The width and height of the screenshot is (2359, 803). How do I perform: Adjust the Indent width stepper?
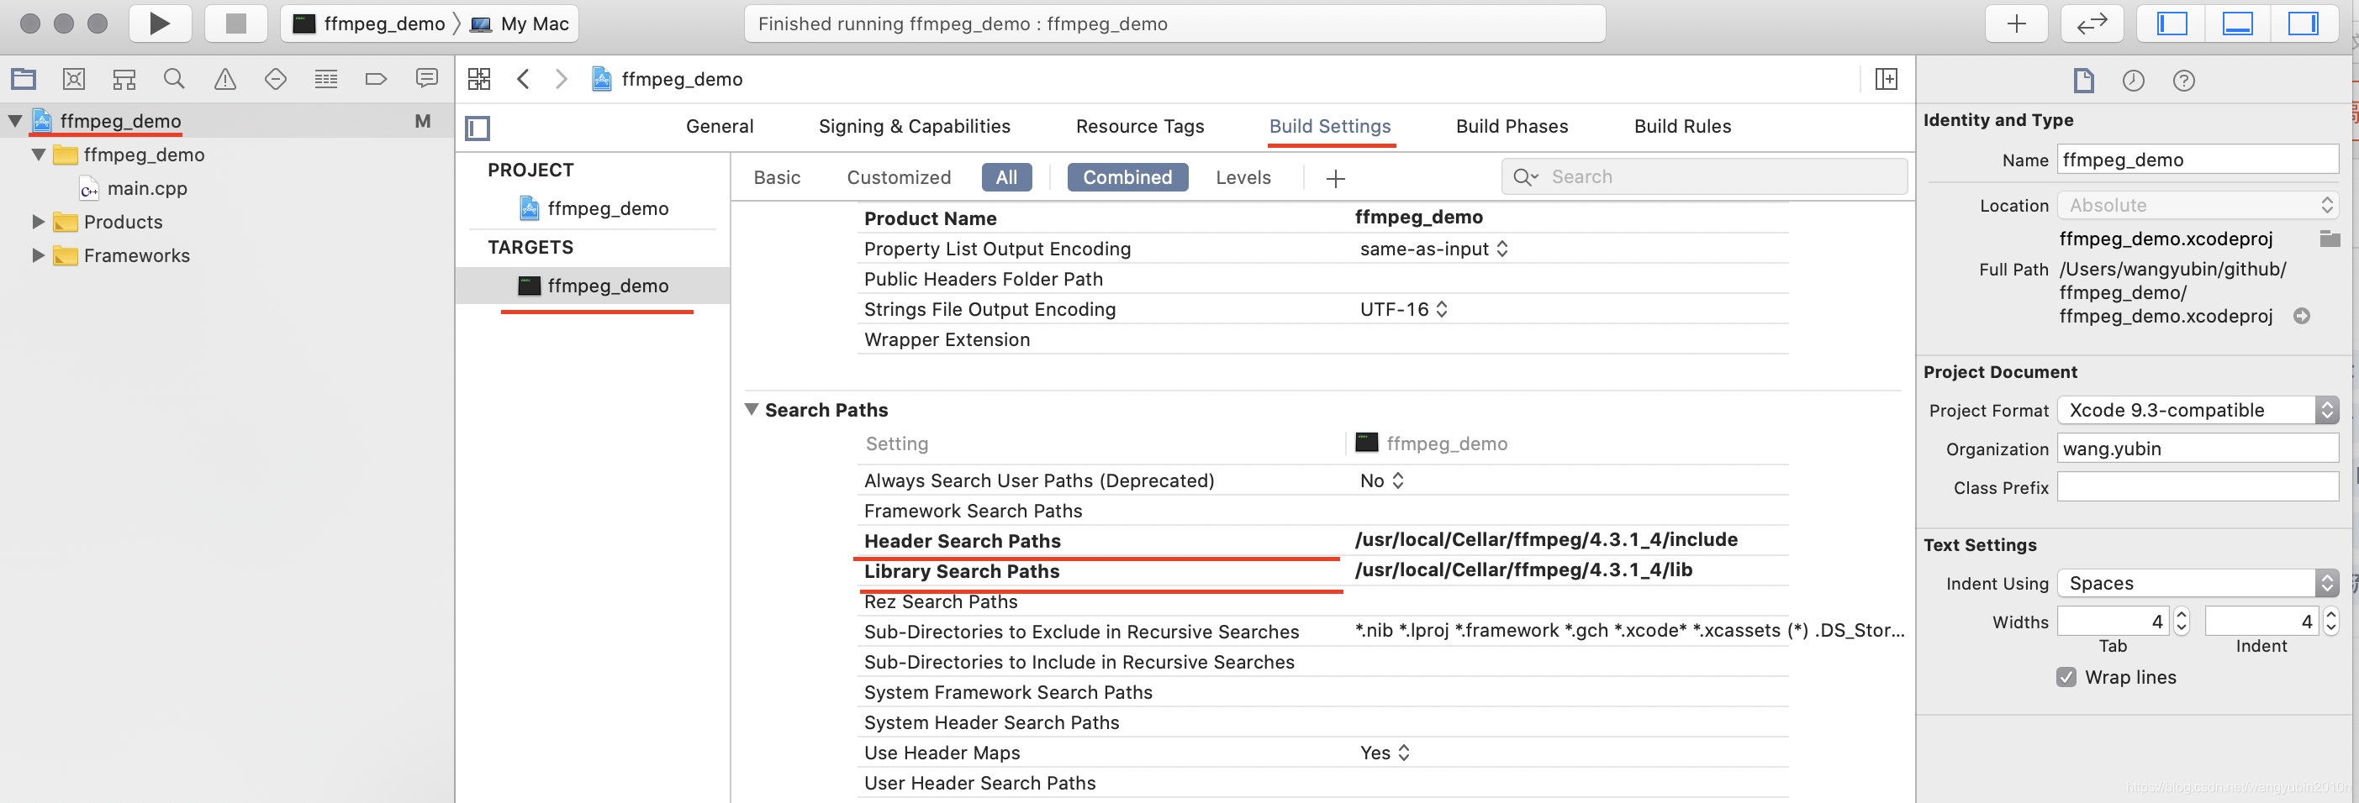click(x=2330, y=621)
